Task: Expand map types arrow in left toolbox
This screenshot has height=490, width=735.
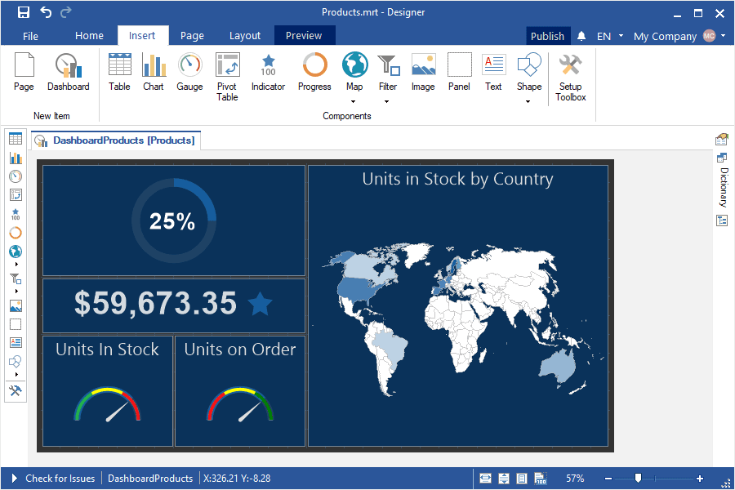Action: click(x=16, y=265)
